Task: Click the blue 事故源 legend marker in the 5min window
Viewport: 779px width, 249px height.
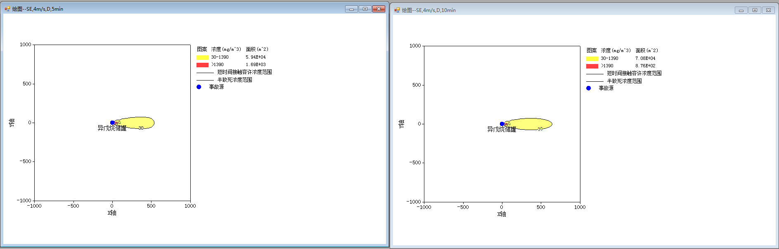Action: (x=199, y=87)
